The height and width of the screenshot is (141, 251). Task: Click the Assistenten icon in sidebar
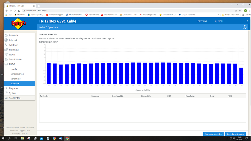(6, 98)
